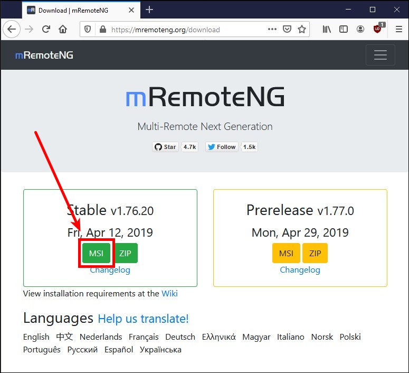Go to the Firefox home page
This screenshot has height=373, width=409.
point(63,30)
